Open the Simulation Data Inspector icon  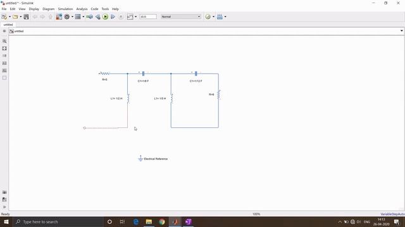point(130,17)
